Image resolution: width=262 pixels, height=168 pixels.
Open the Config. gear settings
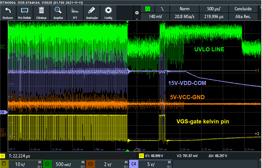coord(108,13)
